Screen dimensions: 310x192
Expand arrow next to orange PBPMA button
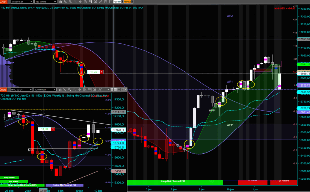click(132, 2)
